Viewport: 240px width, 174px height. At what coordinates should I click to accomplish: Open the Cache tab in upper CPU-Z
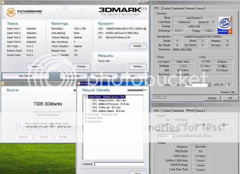166,9
